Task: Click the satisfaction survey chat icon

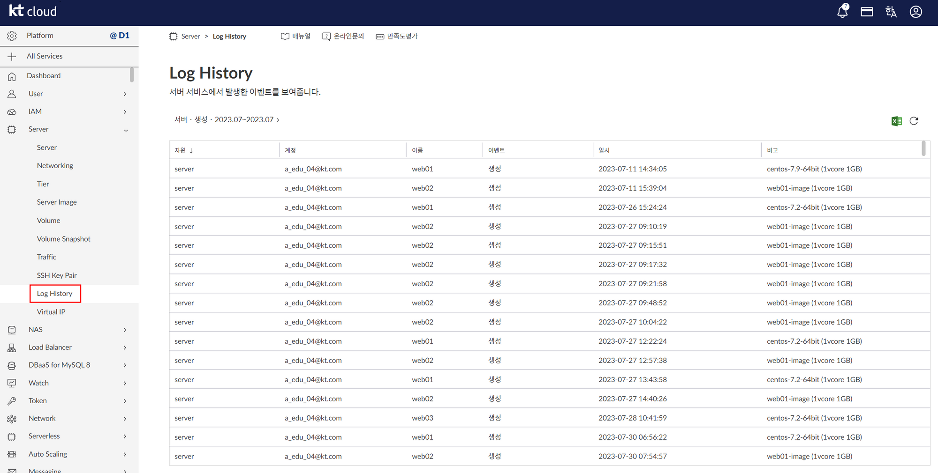Action: click(x=380, y=37)
